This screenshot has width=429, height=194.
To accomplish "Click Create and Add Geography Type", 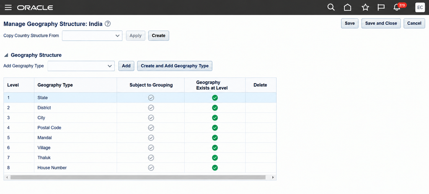I will [x=175, y=66].
